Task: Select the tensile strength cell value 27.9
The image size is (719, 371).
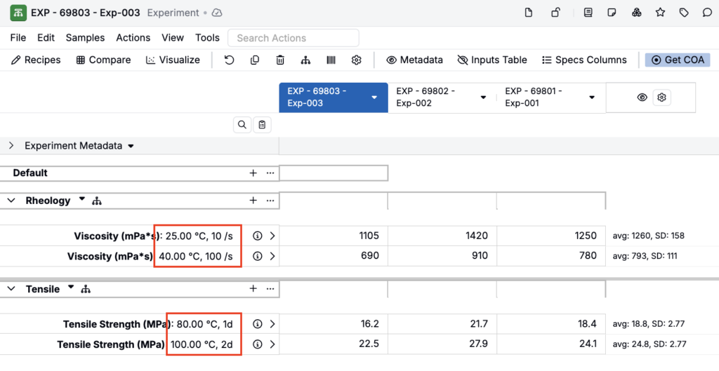Action: click(x=442, y=344)
